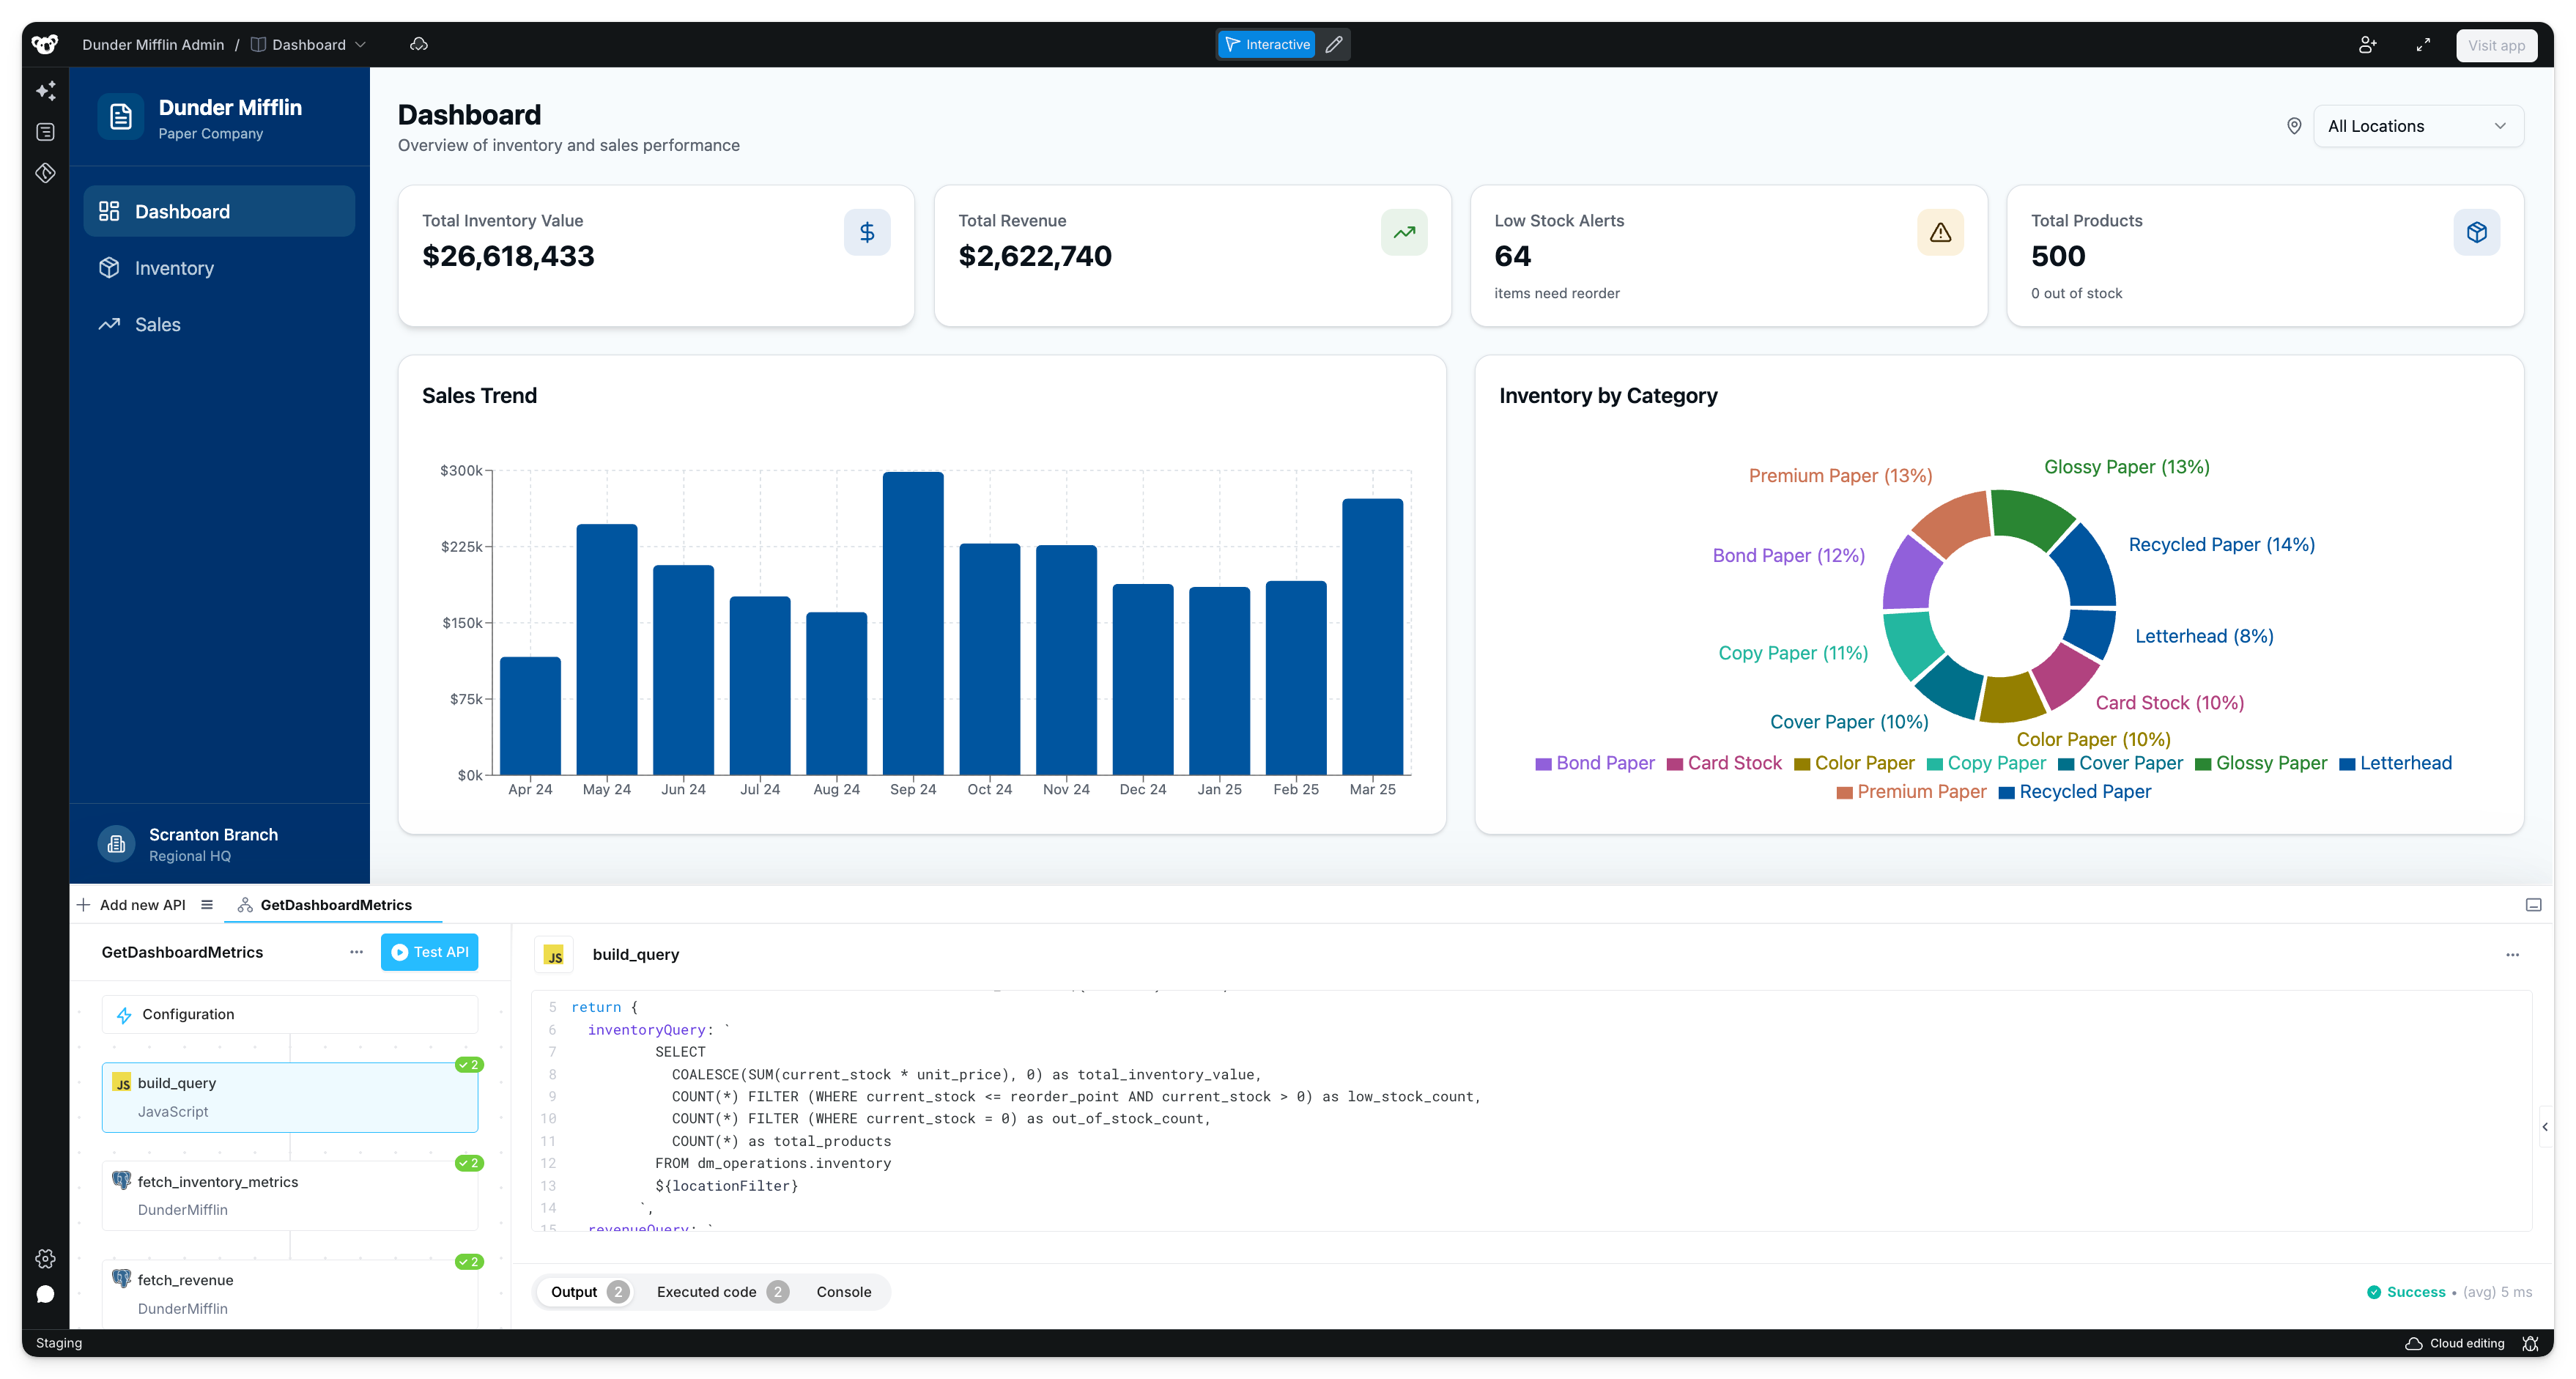
Task: Switch to Interactive mode toggle
Action: click(x=1267, y=45)
